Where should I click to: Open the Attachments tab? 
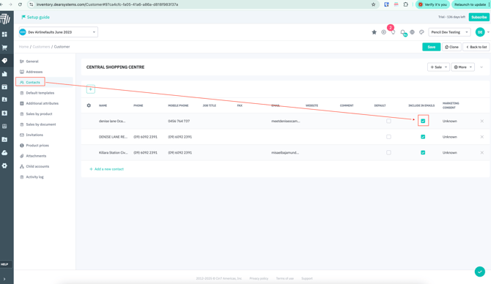click(x=33, y=156)
